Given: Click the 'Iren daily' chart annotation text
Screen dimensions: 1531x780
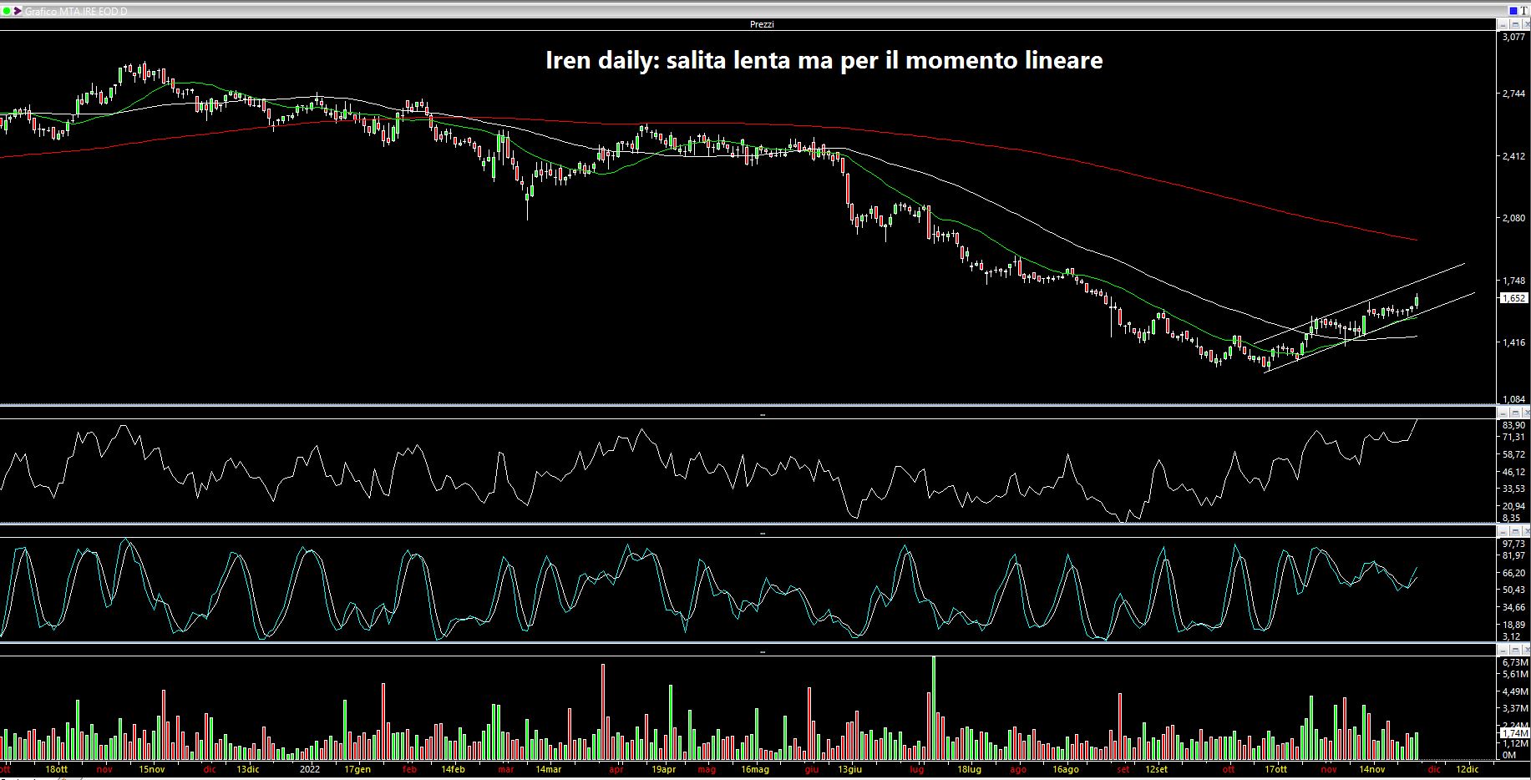Looking at the screenshot, I should coord(824,60).
